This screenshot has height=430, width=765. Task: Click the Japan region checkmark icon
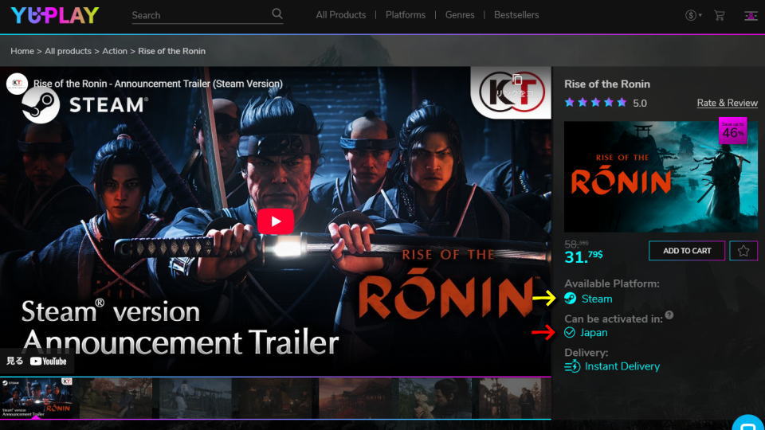(570, 333)
